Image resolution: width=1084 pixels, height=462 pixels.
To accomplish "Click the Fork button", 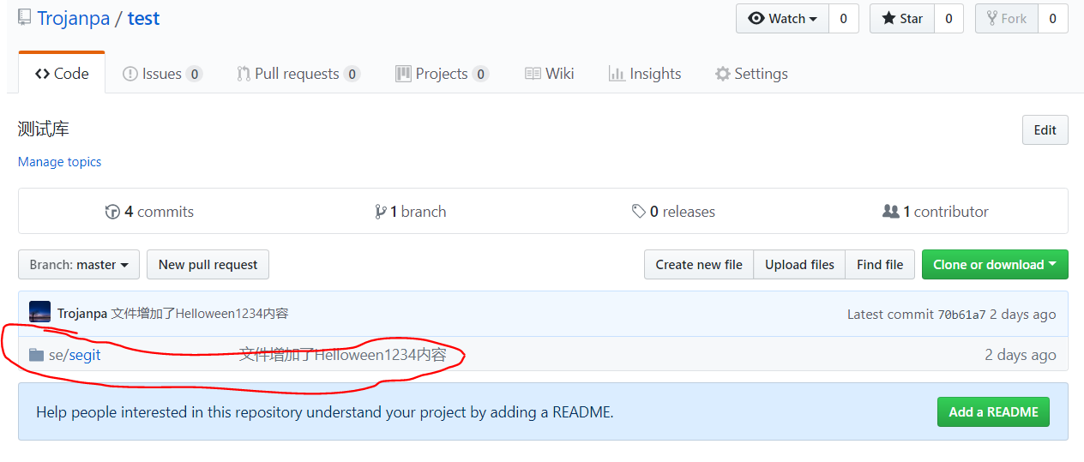I will (x=1007, y=19).
